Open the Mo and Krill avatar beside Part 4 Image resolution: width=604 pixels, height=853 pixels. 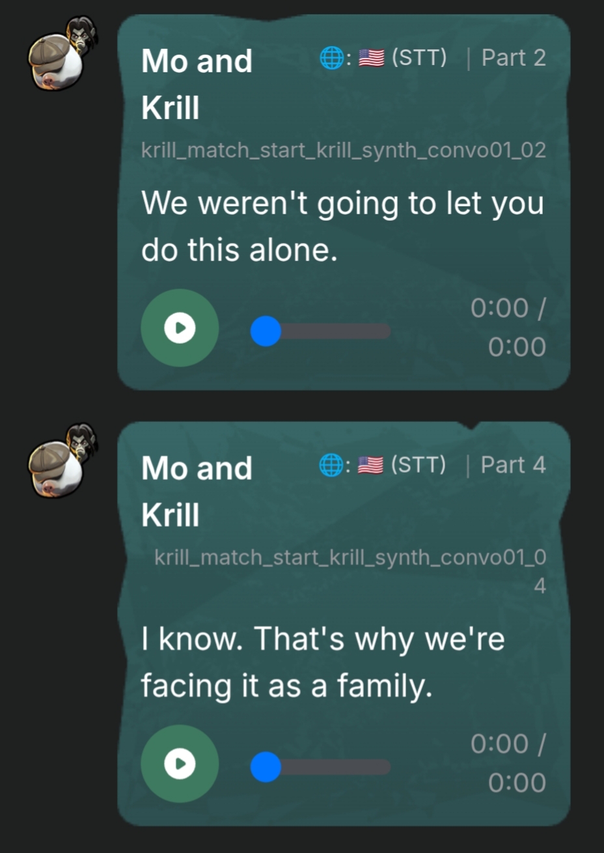pos(62,462)
